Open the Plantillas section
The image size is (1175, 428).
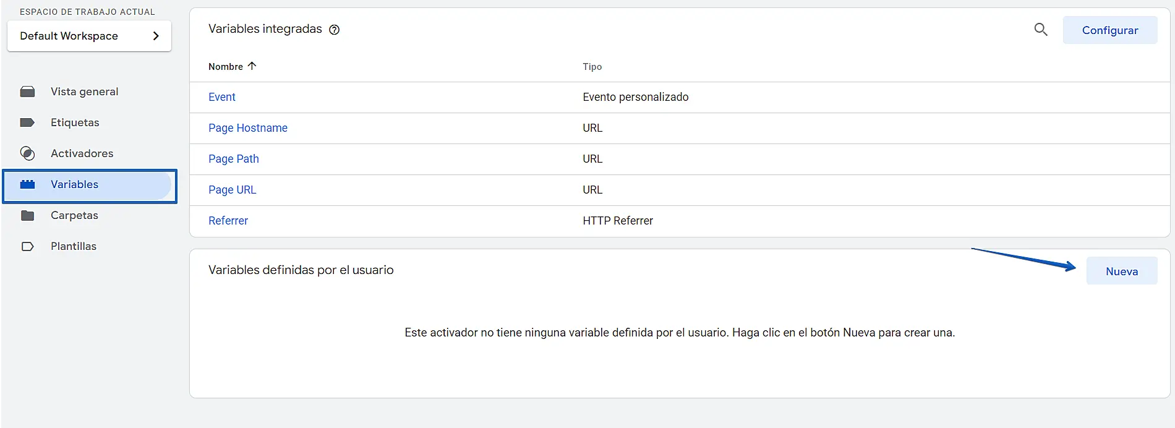74,246
